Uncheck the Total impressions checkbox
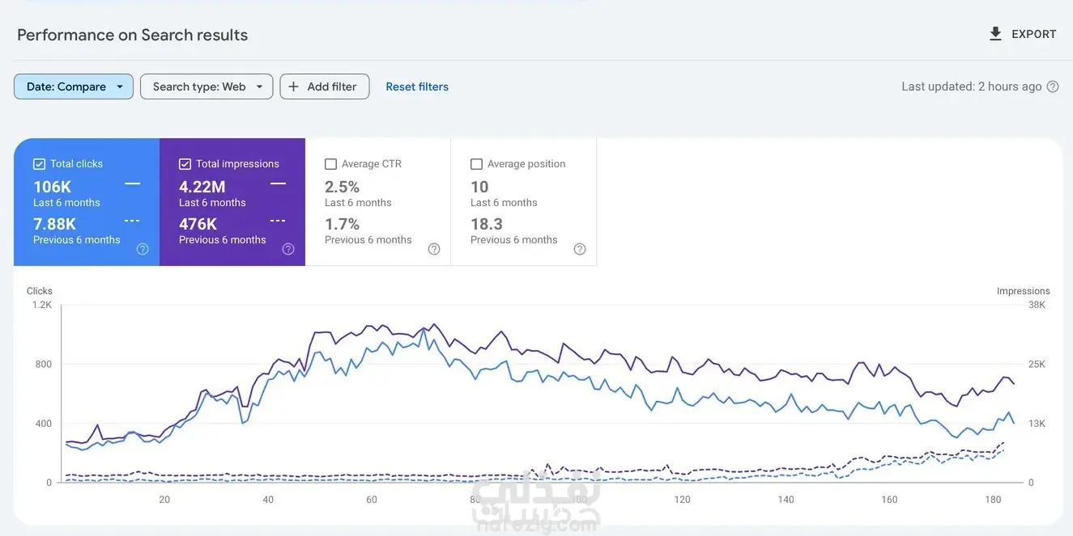 (185, 164)
